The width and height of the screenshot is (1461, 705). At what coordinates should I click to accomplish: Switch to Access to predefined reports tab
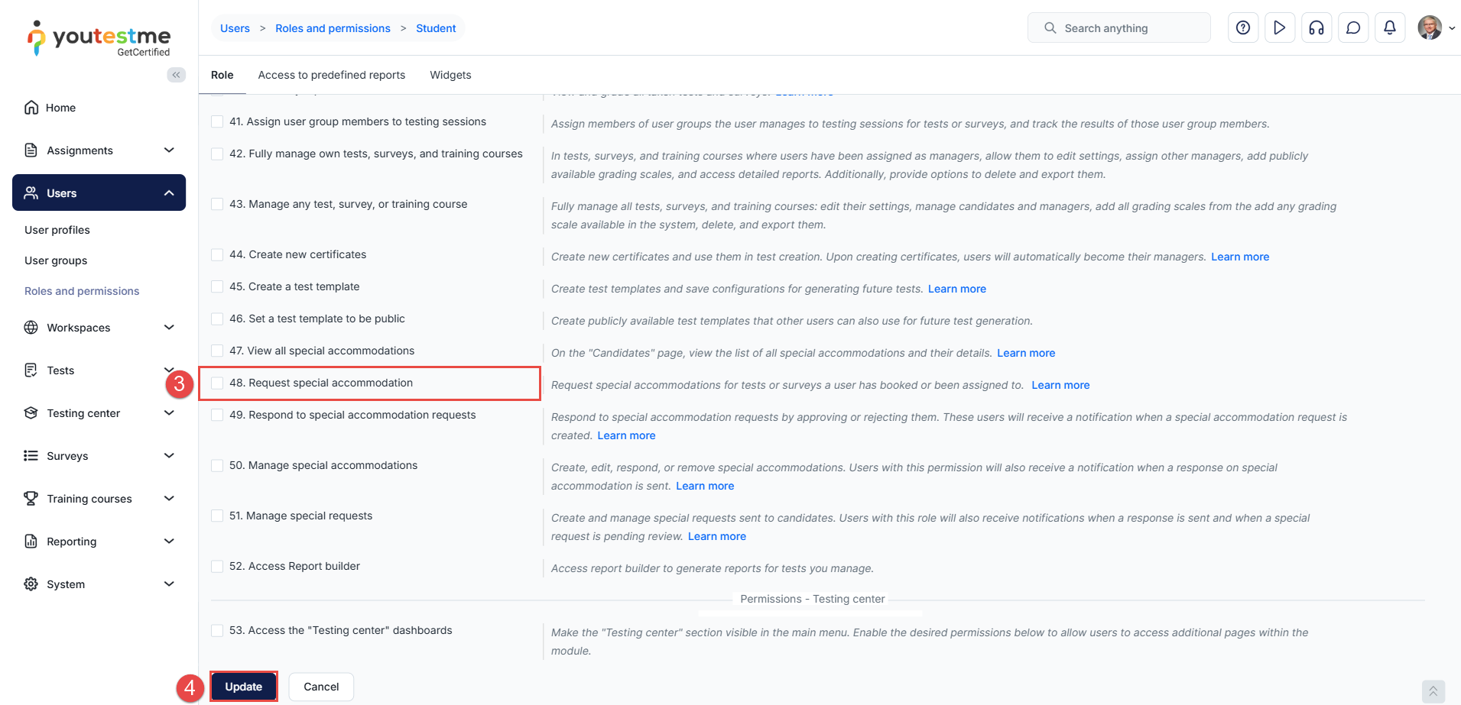pos(331,75)
